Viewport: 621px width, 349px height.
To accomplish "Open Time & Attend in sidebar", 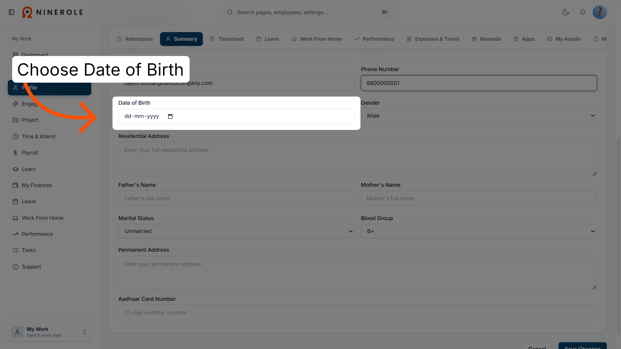I will [x=49, y=136].
